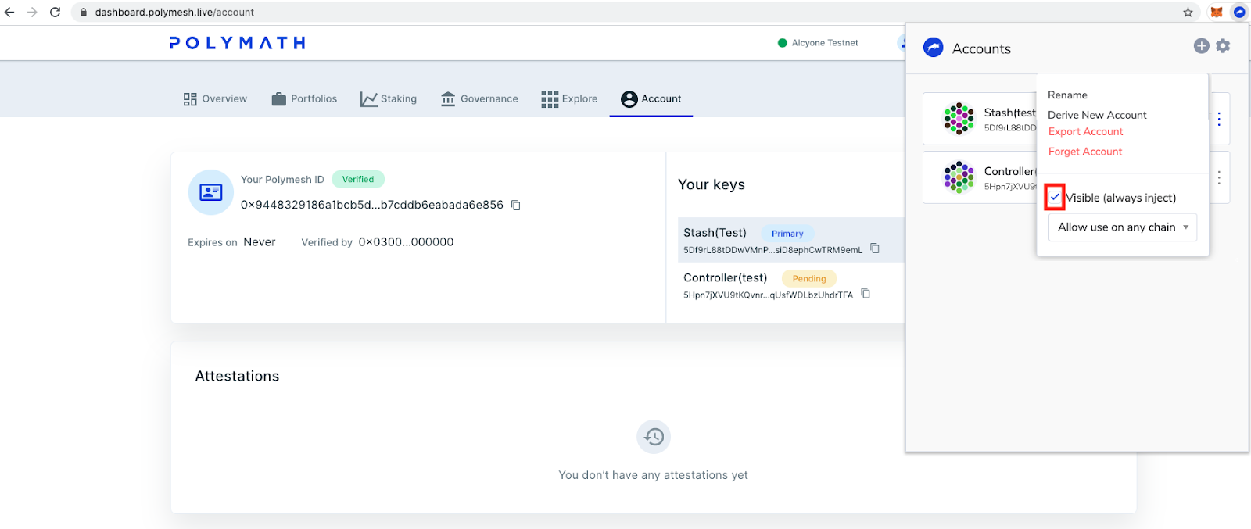The image size is (1251, 529).
Task: Choose Export Account
Action: tap(1085, 132)
